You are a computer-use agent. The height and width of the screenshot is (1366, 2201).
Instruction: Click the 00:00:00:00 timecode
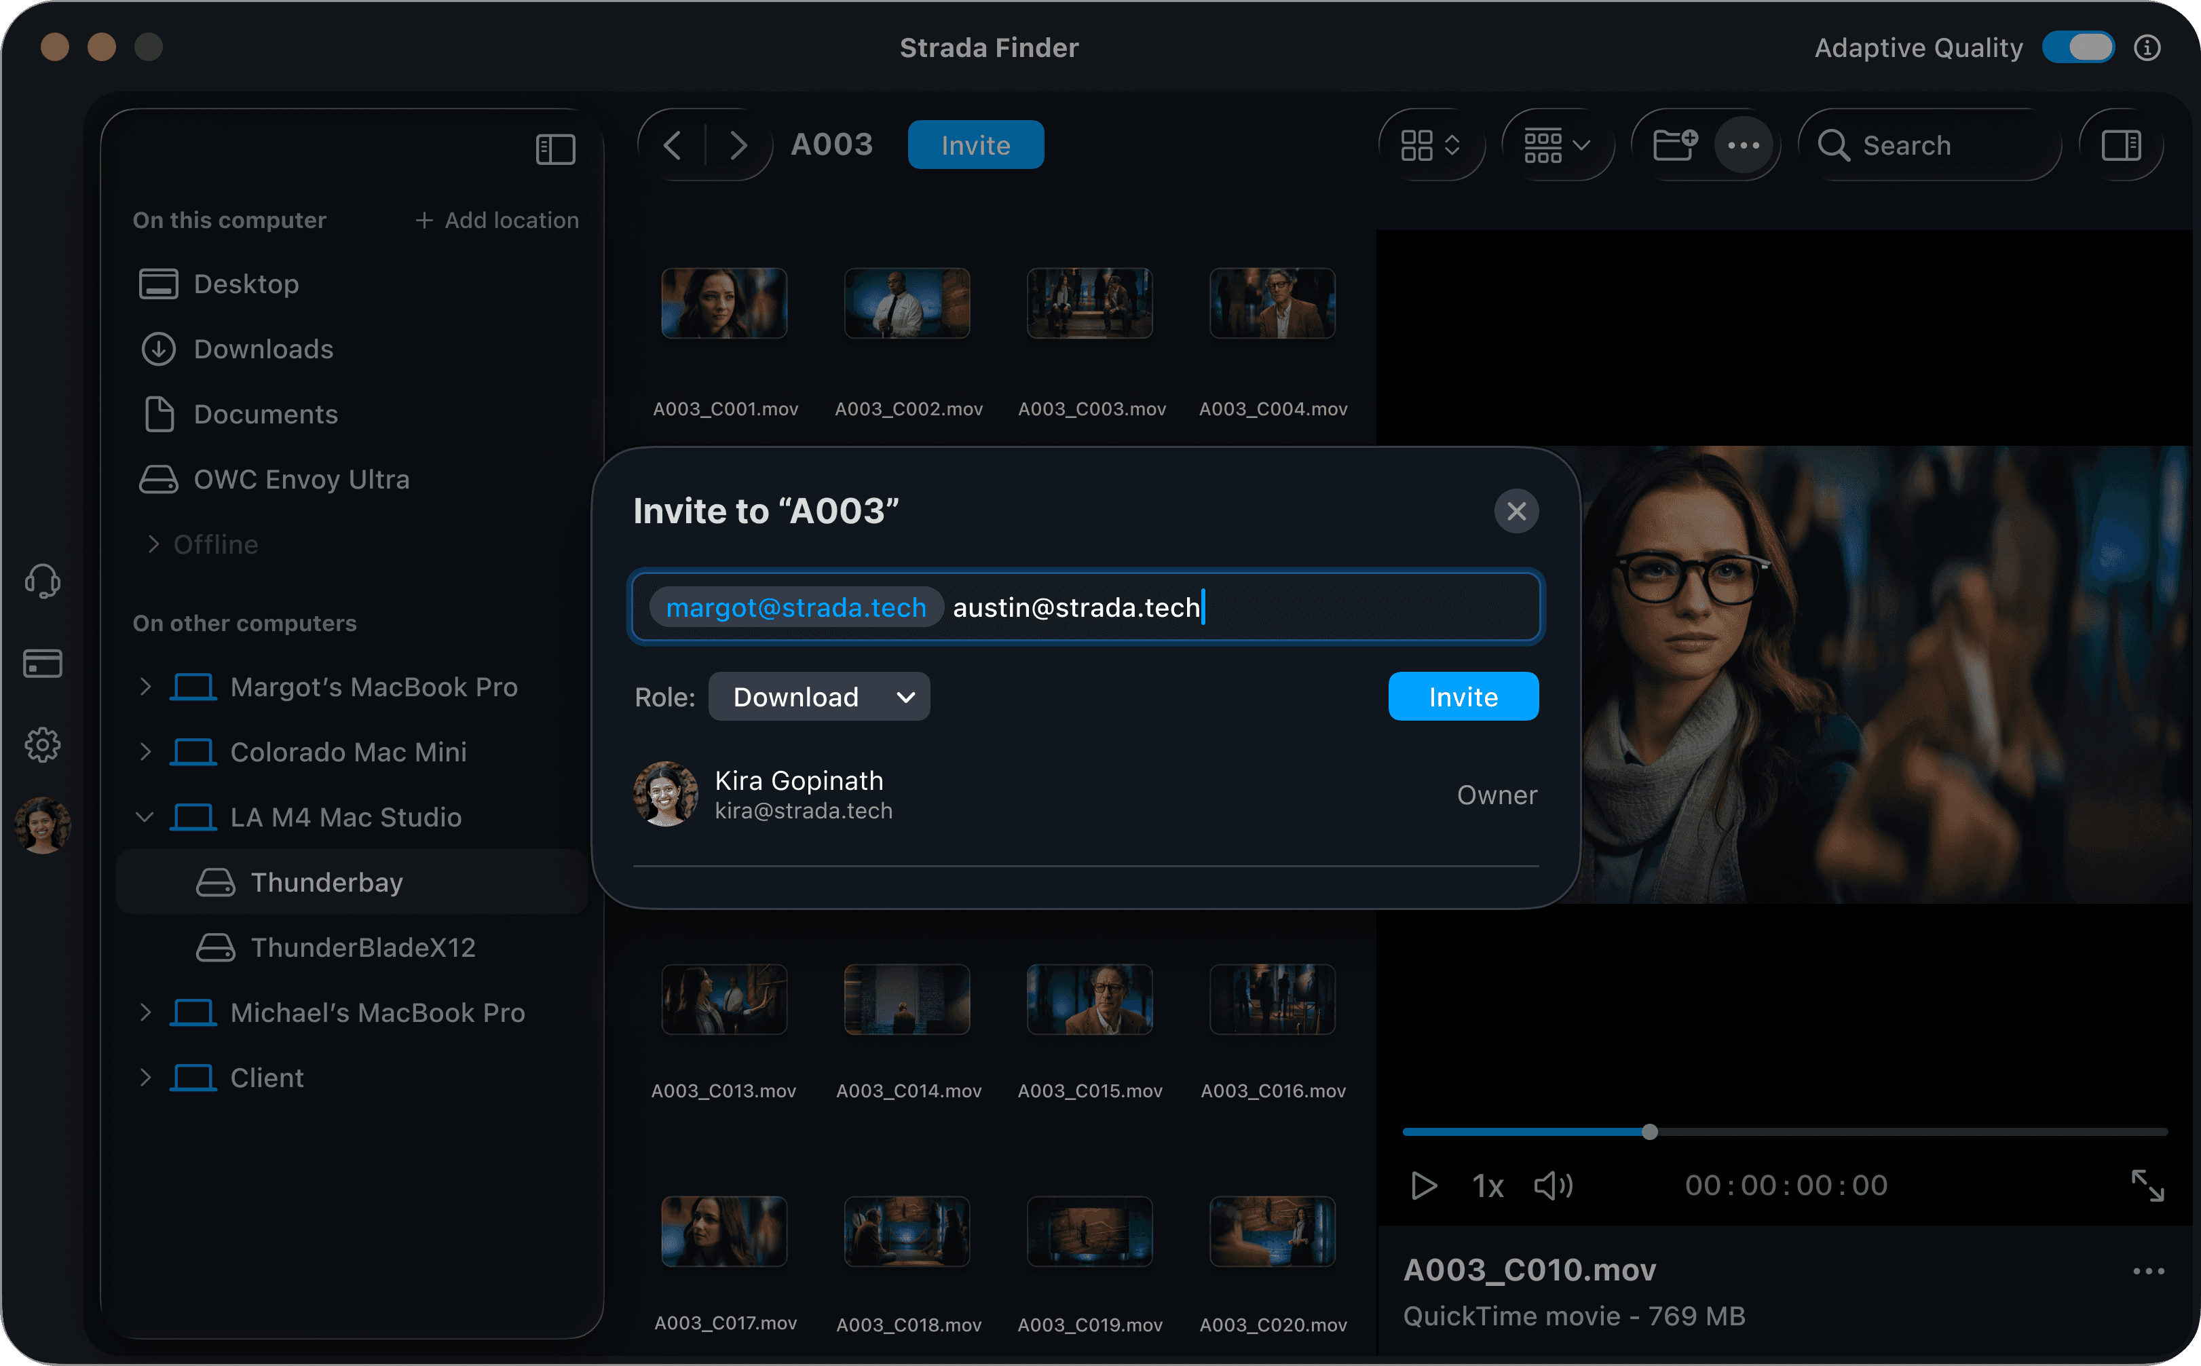pyautogui.click(x=1786, y=1185)
